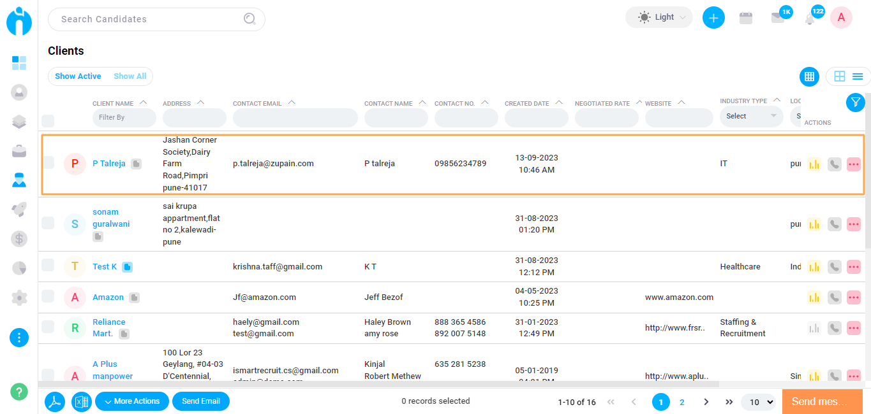Open the dollar billing sidebar icon

(19, 239)
